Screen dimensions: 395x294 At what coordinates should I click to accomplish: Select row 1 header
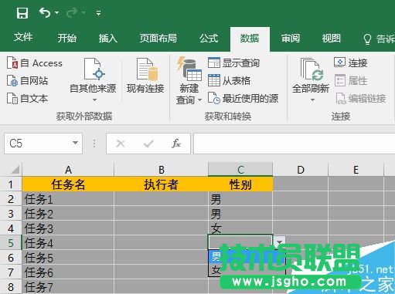(11, 184)
